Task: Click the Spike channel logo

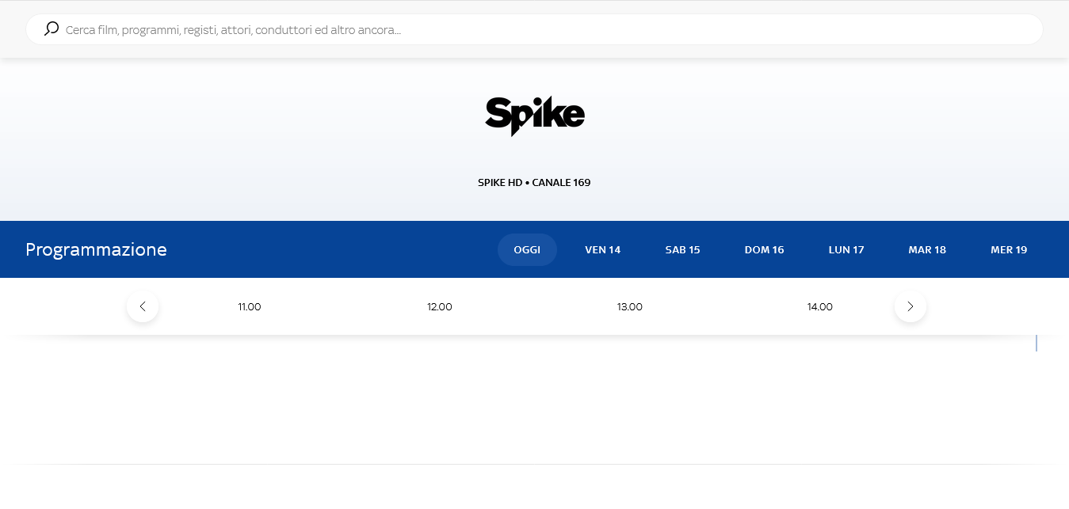Action: point(535,116)
